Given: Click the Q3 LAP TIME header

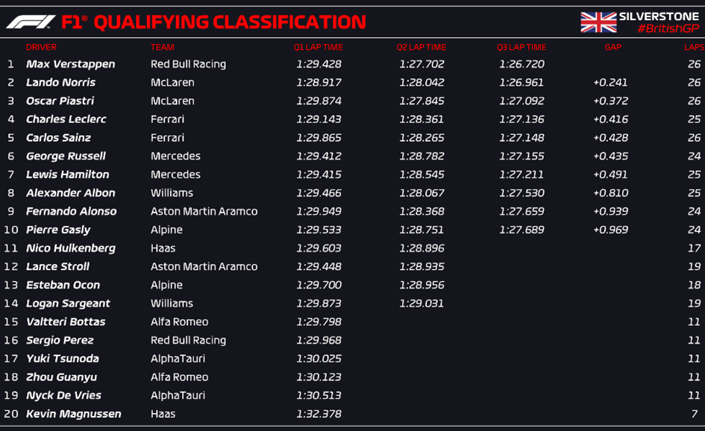Looking at the screenshot, I should [521, 47].
